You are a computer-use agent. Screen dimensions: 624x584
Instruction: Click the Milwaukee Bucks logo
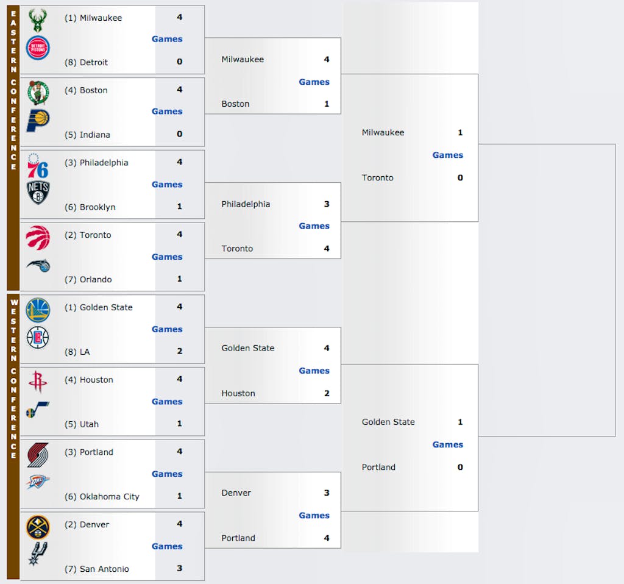point(38,20)
